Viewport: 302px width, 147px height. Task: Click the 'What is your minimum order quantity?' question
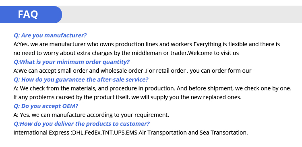(x=72, y=62)
